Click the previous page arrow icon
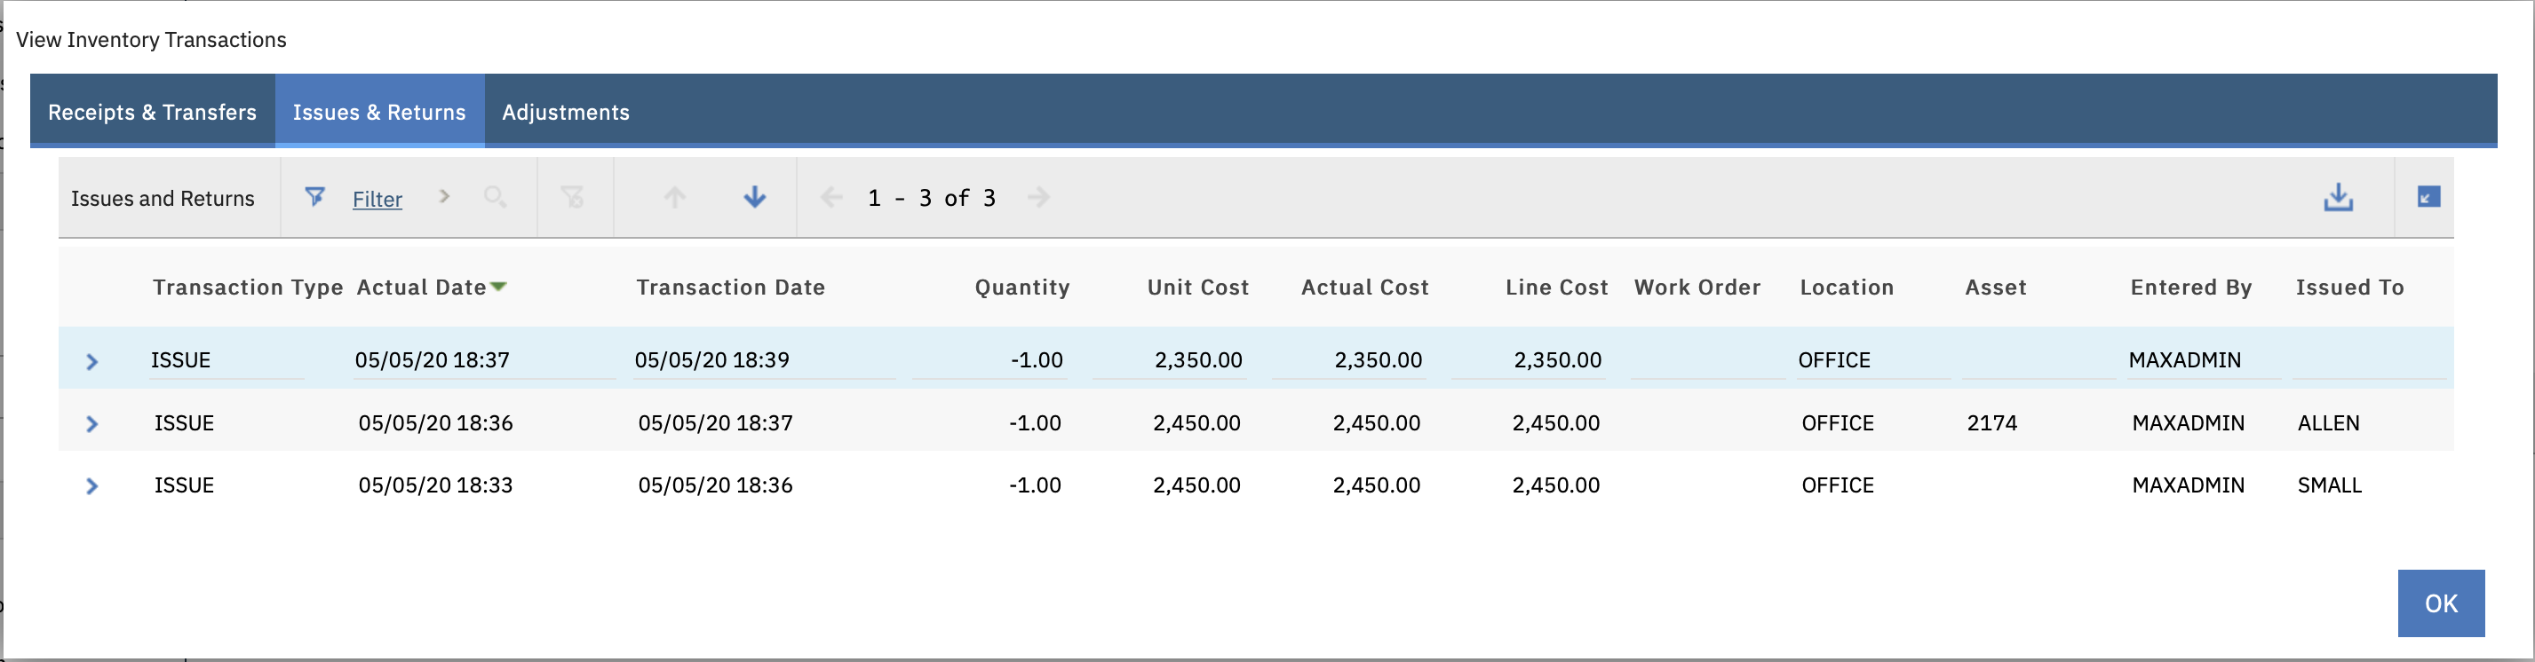Viewport: 2535px width, 662px height. (x=831, y=197)
